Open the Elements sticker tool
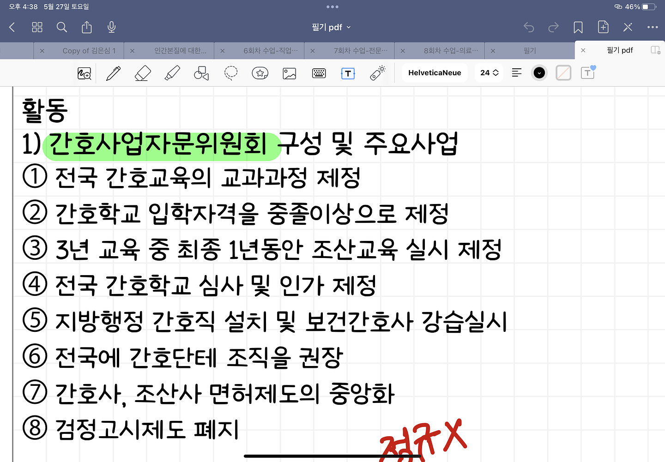 point(260,73)
